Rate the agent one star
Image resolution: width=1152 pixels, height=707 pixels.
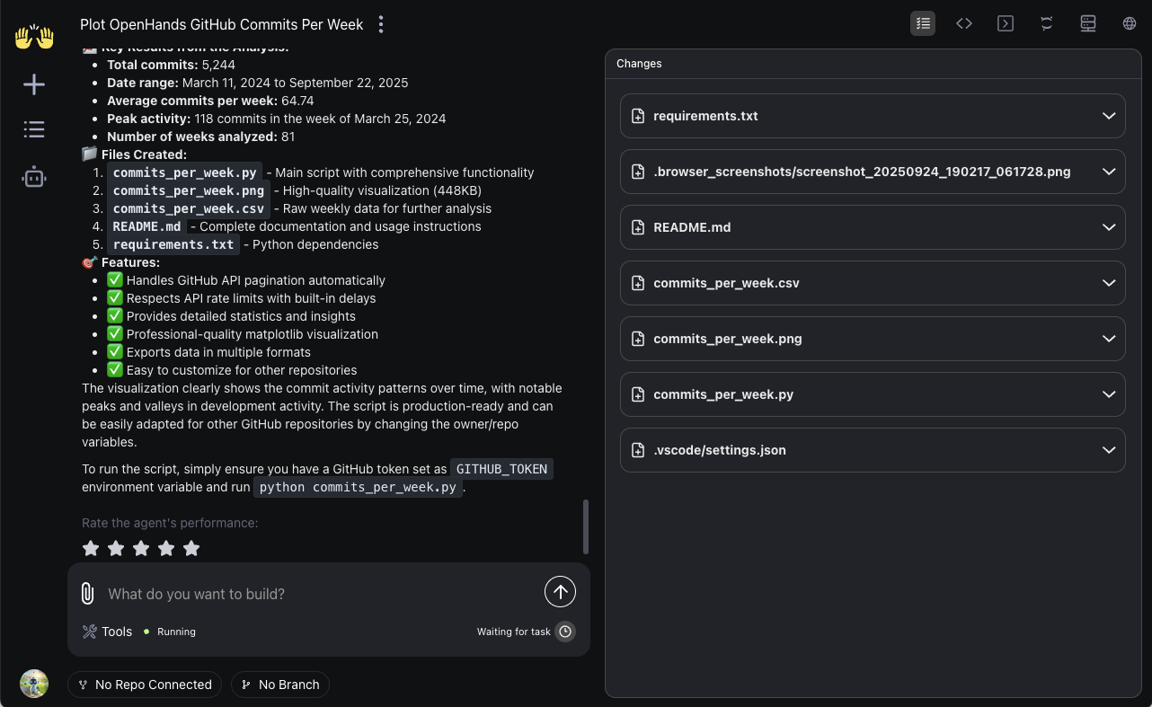(x=91, y=548)
